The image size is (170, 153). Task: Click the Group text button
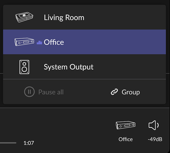point(131,92)
